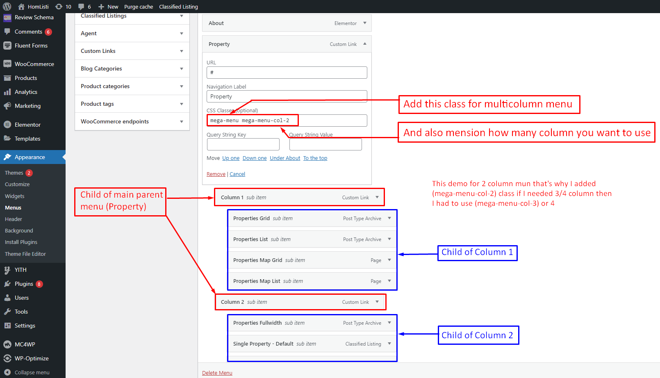
Task: Open Settings sliders icon
Action: pyautogui.click(x=7, y=326)
